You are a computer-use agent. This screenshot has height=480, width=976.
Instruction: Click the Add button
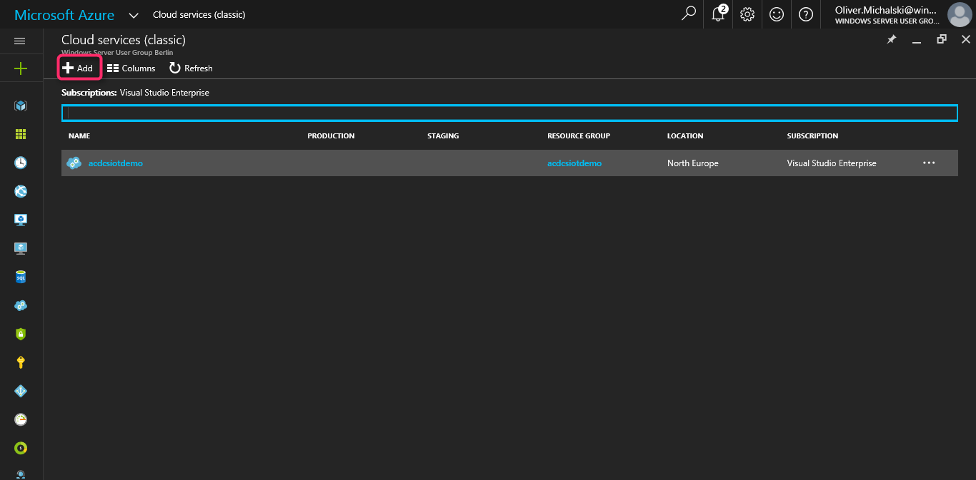[x=79, y=68]
